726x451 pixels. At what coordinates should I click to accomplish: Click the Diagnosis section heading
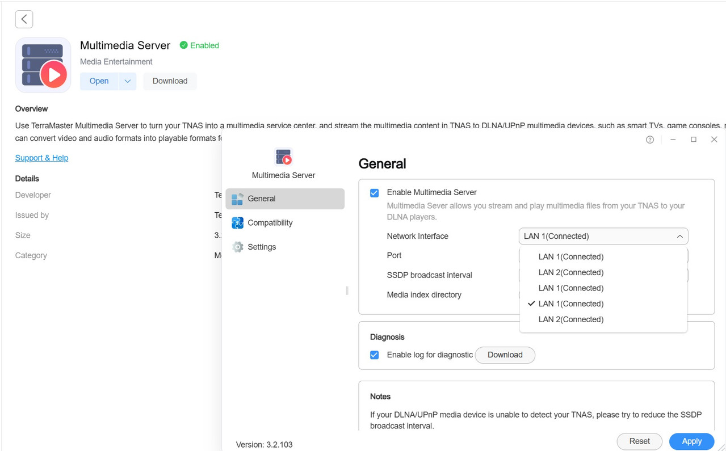tap(387, 337)
